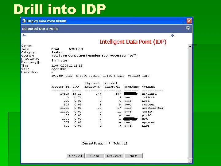Click the Copy All button

[x=76, y=156]
